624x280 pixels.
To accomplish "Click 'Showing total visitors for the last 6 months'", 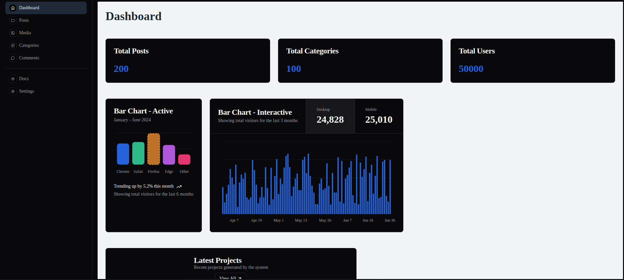I will pyautogui.click(x=154, y=194).
